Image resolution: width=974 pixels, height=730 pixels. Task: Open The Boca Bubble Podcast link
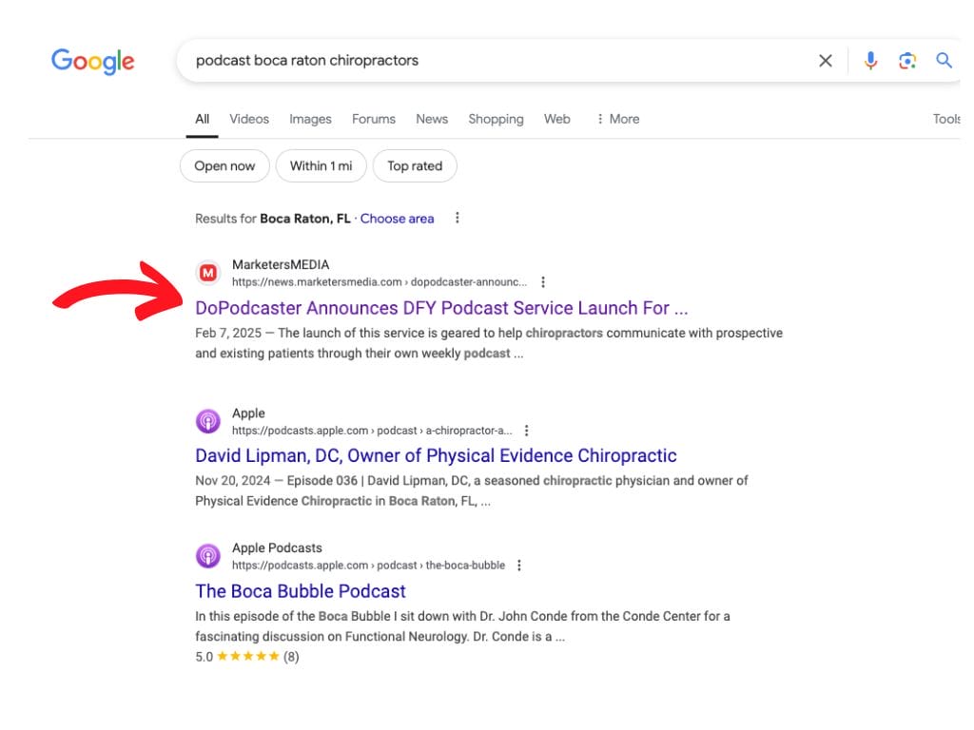[301, 591]
